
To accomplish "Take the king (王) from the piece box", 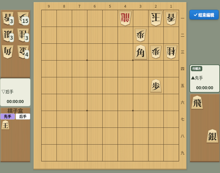I will tap(5, 125).
